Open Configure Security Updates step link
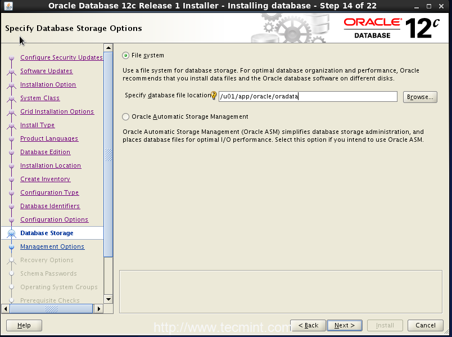Screen dimensions: 452x337 [62, 57]
